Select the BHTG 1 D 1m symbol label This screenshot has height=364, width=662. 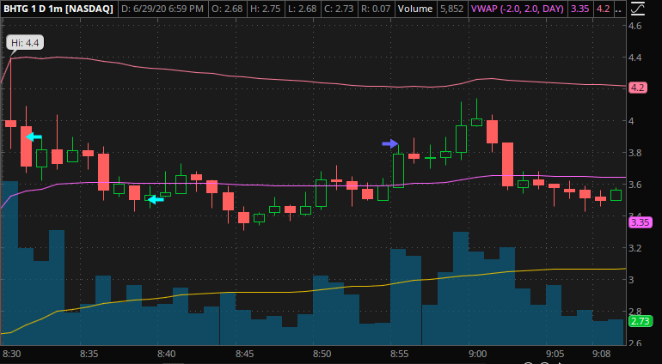pos(58,9)
